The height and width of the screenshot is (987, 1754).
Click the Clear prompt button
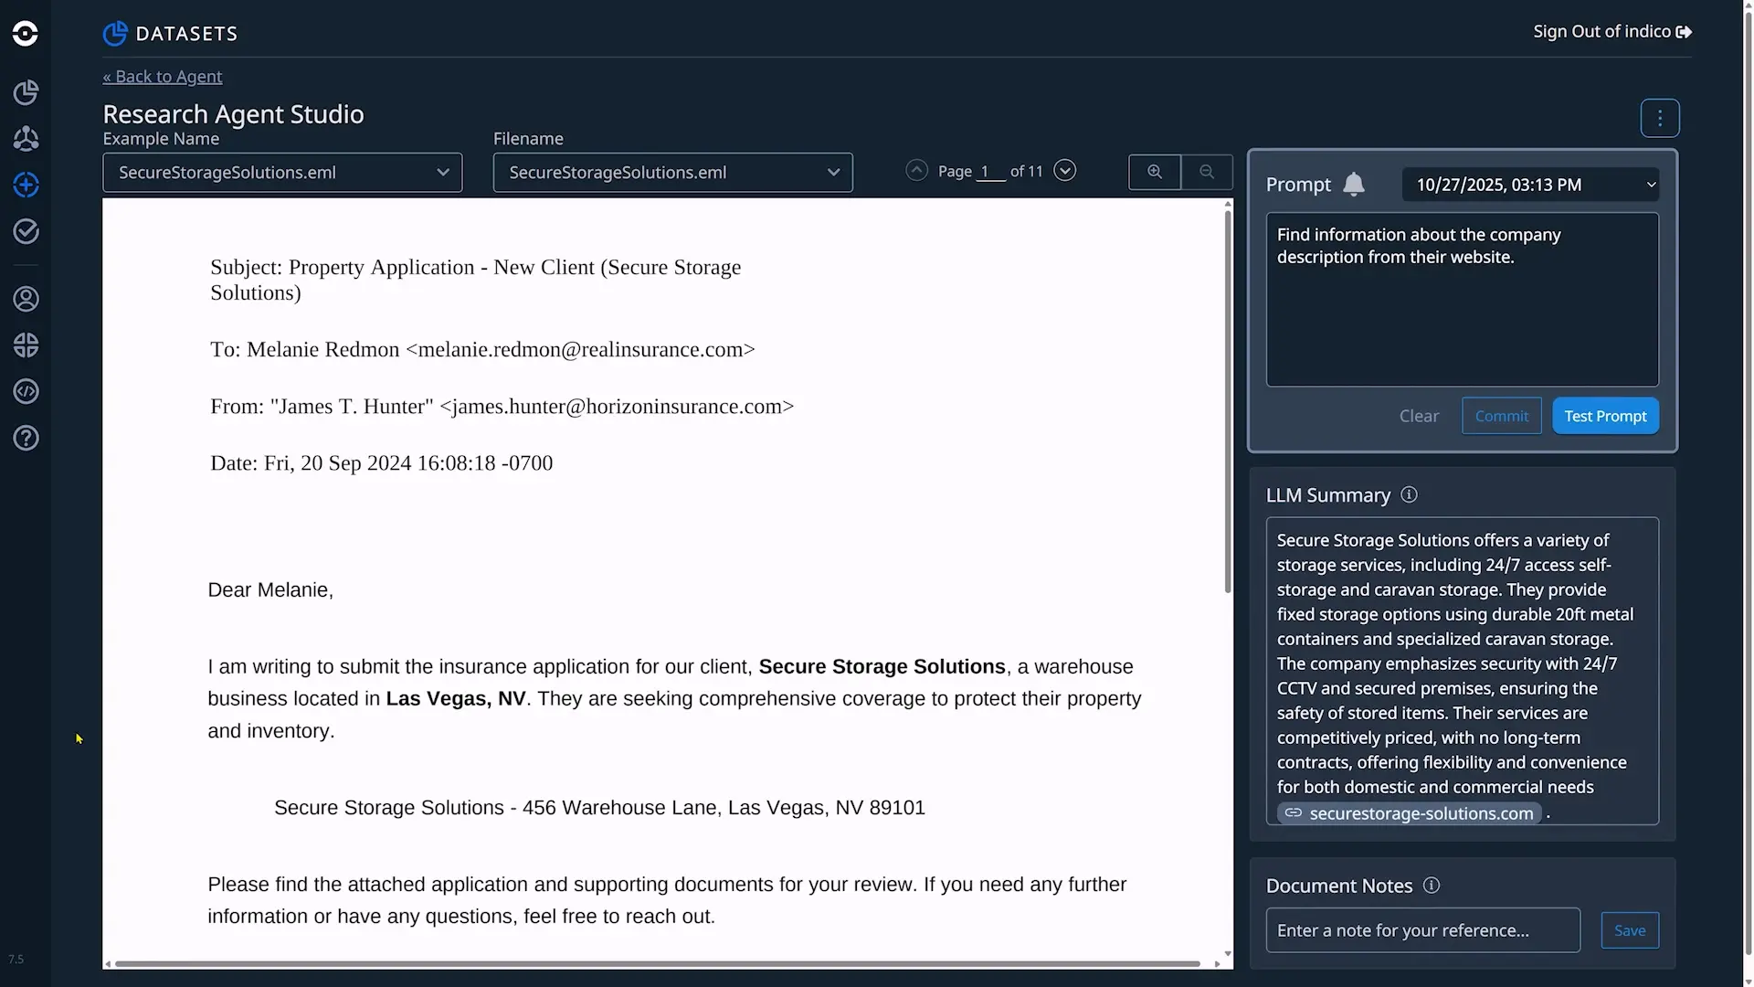pos(1419,416)
